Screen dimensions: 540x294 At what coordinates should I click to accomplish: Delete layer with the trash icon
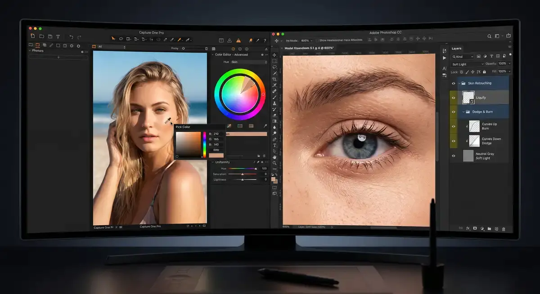[x=504, y=229]
